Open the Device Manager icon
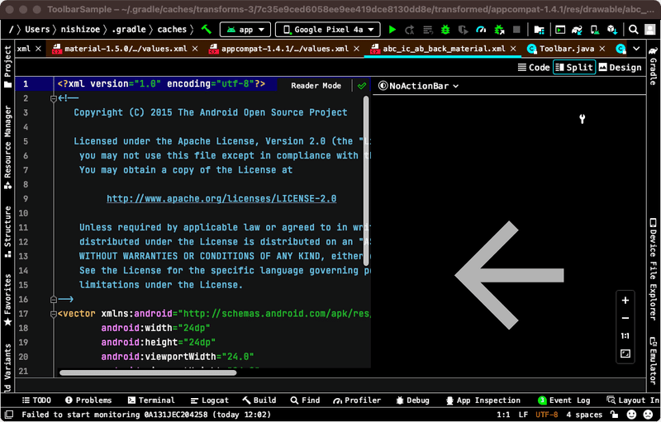 click(x=595, y=30)
